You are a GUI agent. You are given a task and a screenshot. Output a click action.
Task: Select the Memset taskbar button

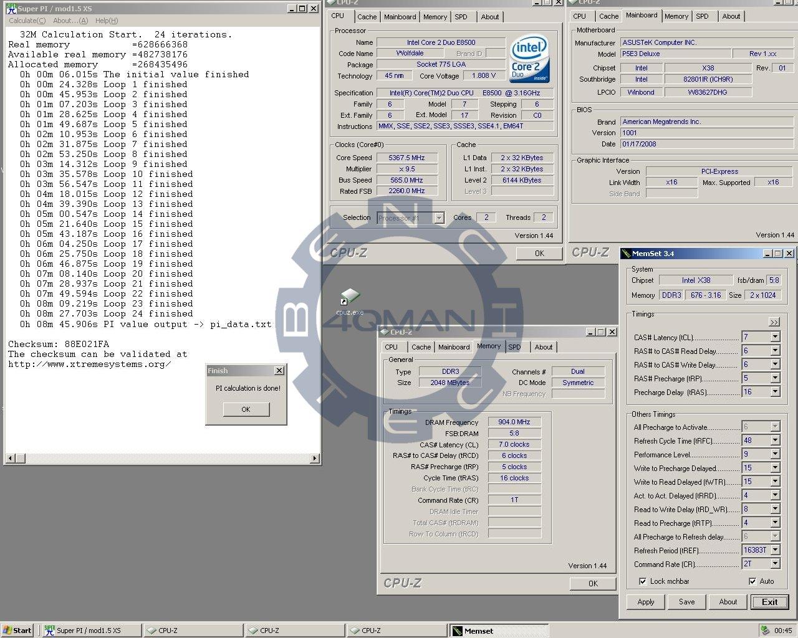tap(499, 631)
